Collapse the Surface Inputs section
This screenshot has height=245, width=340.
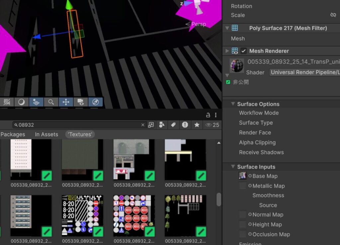click(x=233, y=167)
